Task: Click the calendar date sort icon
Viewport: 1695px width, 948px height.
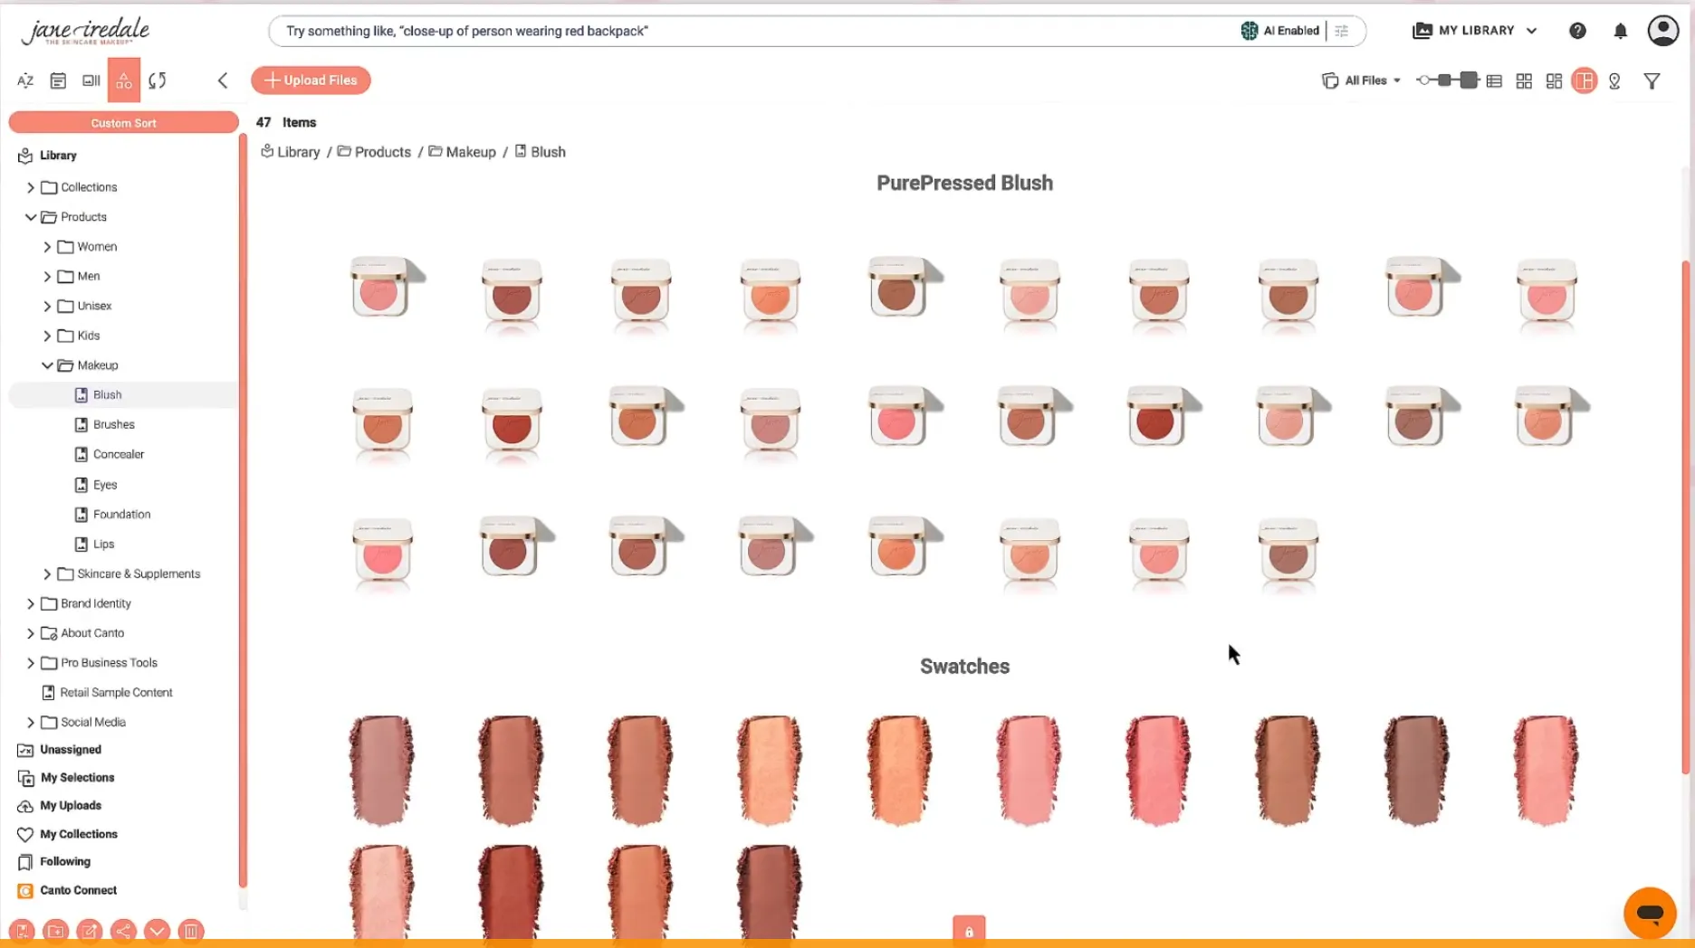Action: (x=58, y=81)
